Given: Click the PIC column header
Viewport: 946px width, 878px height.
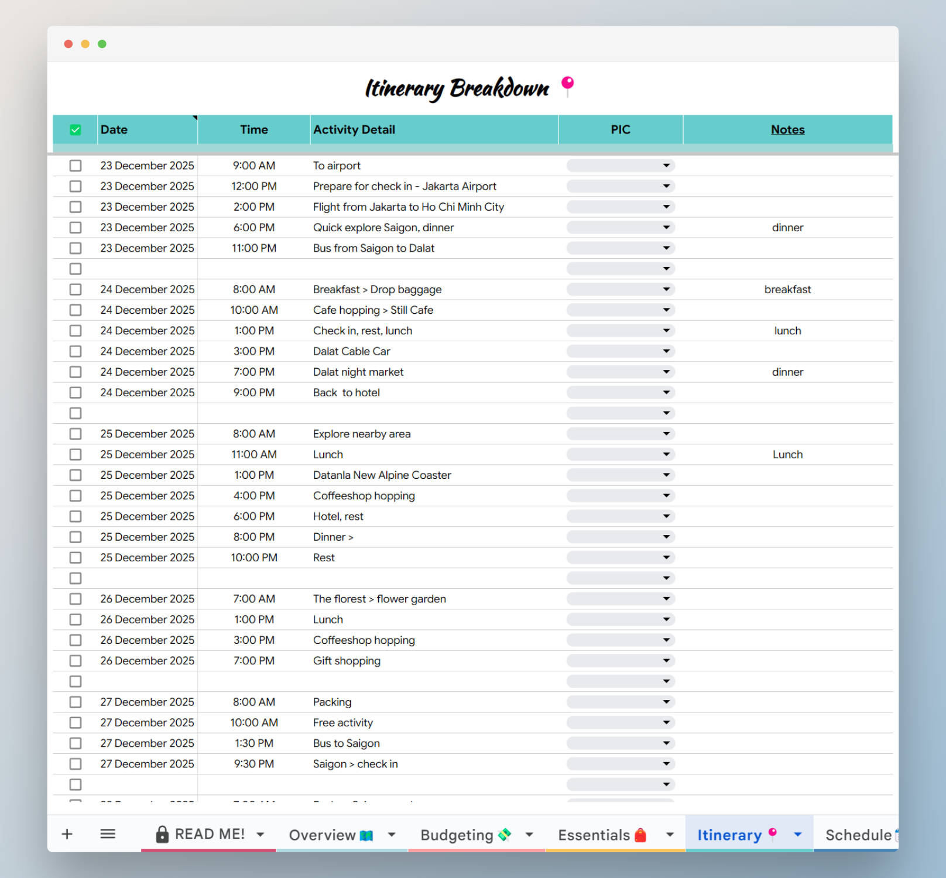Looking at the screenshot, I should coord(621,129).
